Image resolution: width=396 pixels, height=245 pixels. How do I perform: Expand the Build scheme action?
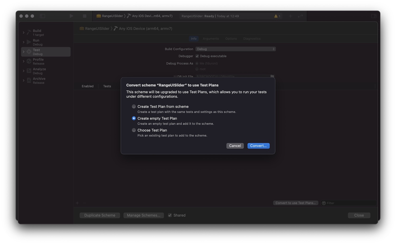(x=23, y=33)
